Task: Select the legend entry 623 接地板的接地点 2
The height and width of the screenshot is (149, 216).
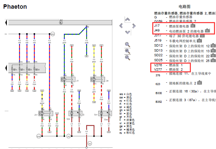Action: [x=176, y=83]
